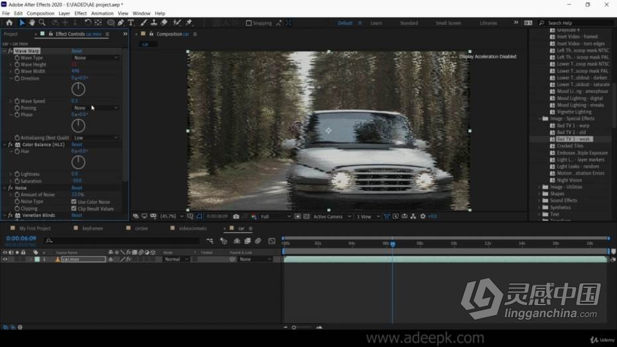This screenshot has height=347, width=617.
Task: Switch to the Standard workspace
Action: (x=409, y=23)
